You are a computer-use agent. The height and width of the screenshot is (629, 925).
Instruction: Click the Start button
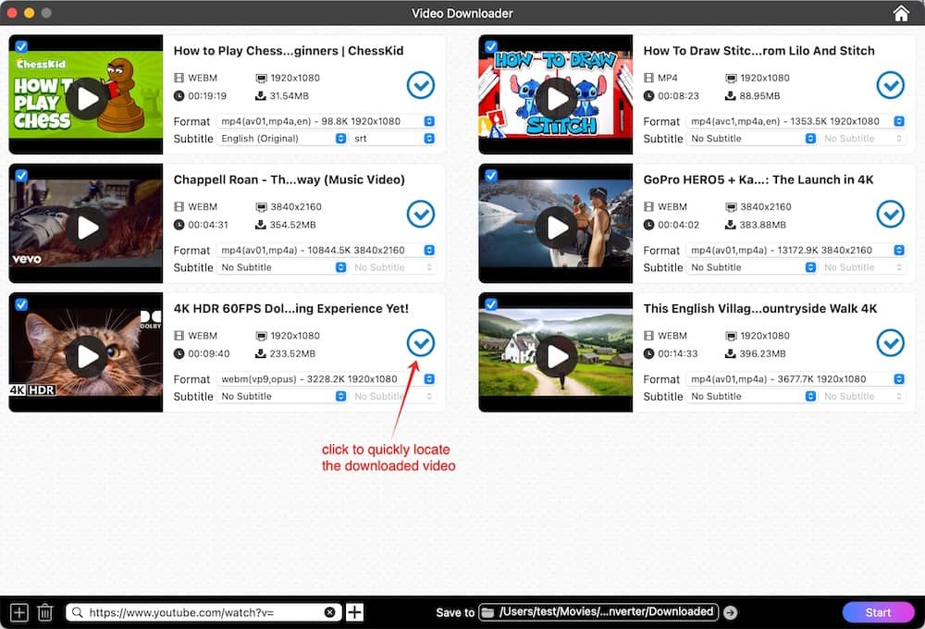click(878, 611)
